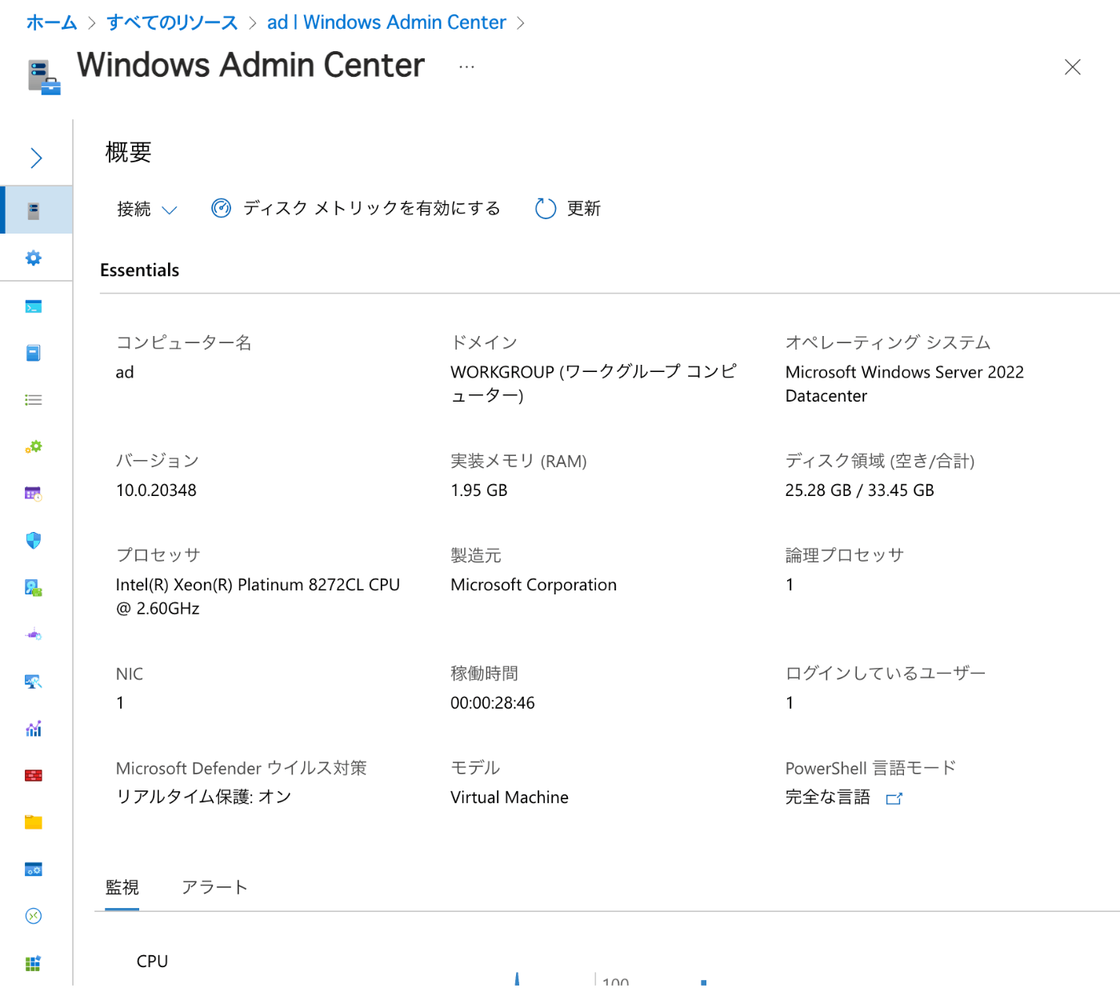Click manufacturer value Microsoft Corporation
The image size is (1120, 992).
tap(534, 585)
